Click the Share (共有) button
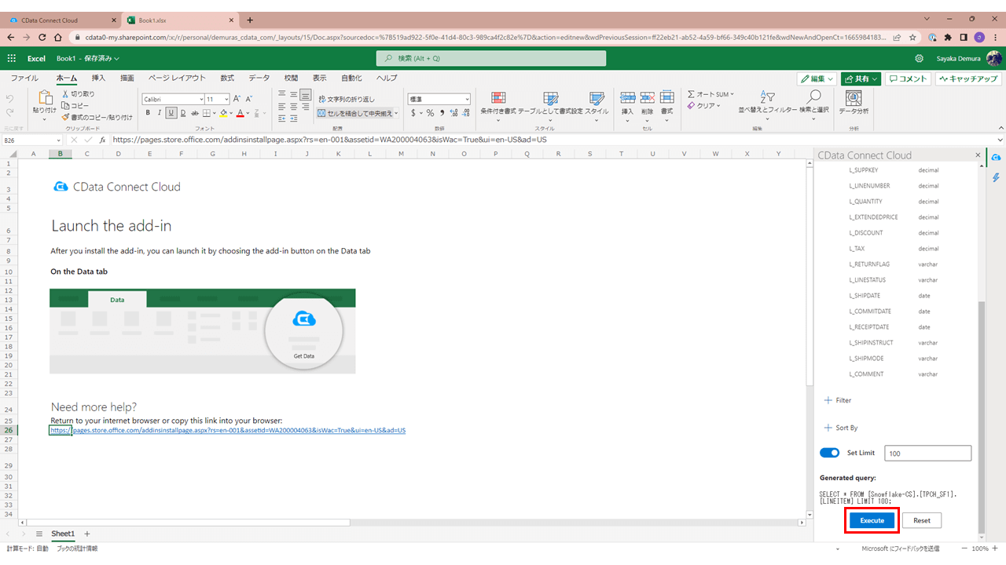 [x=861, y=78]
